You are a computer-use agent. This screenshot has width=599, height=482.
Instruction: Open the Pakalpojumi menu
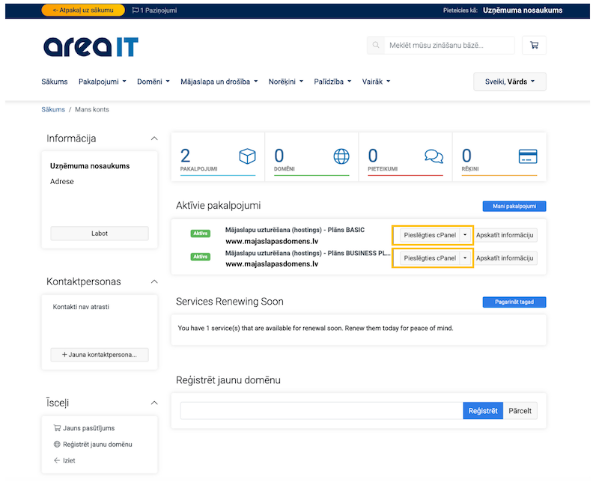click(x=102, y=82)
